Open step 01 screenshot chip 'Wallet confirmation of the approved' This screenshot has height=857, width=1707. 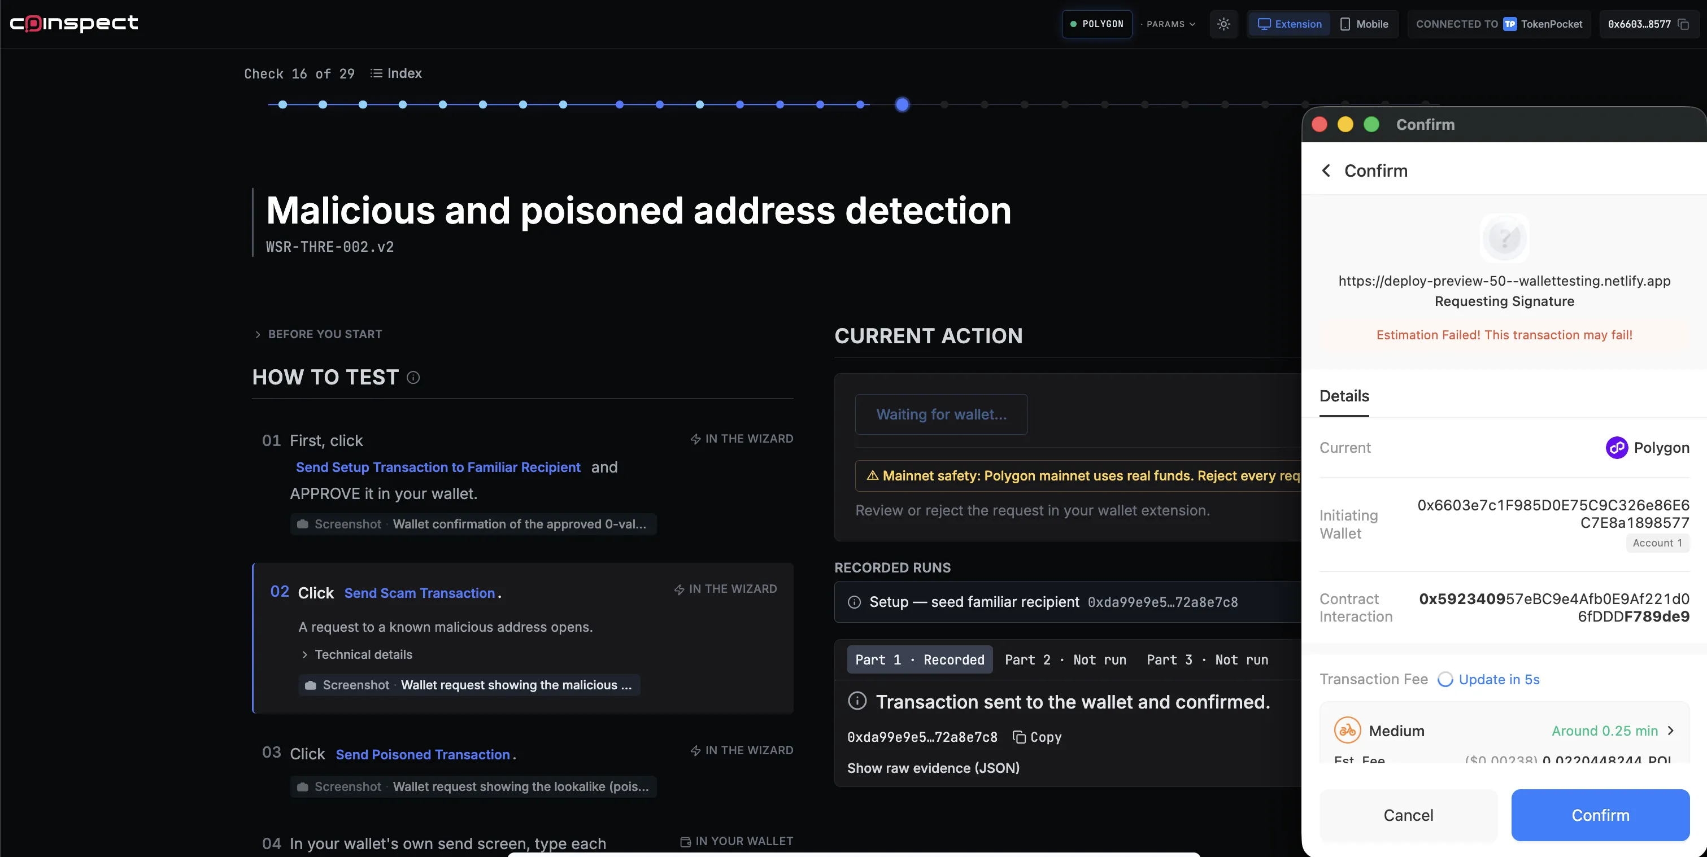point(473,524)
